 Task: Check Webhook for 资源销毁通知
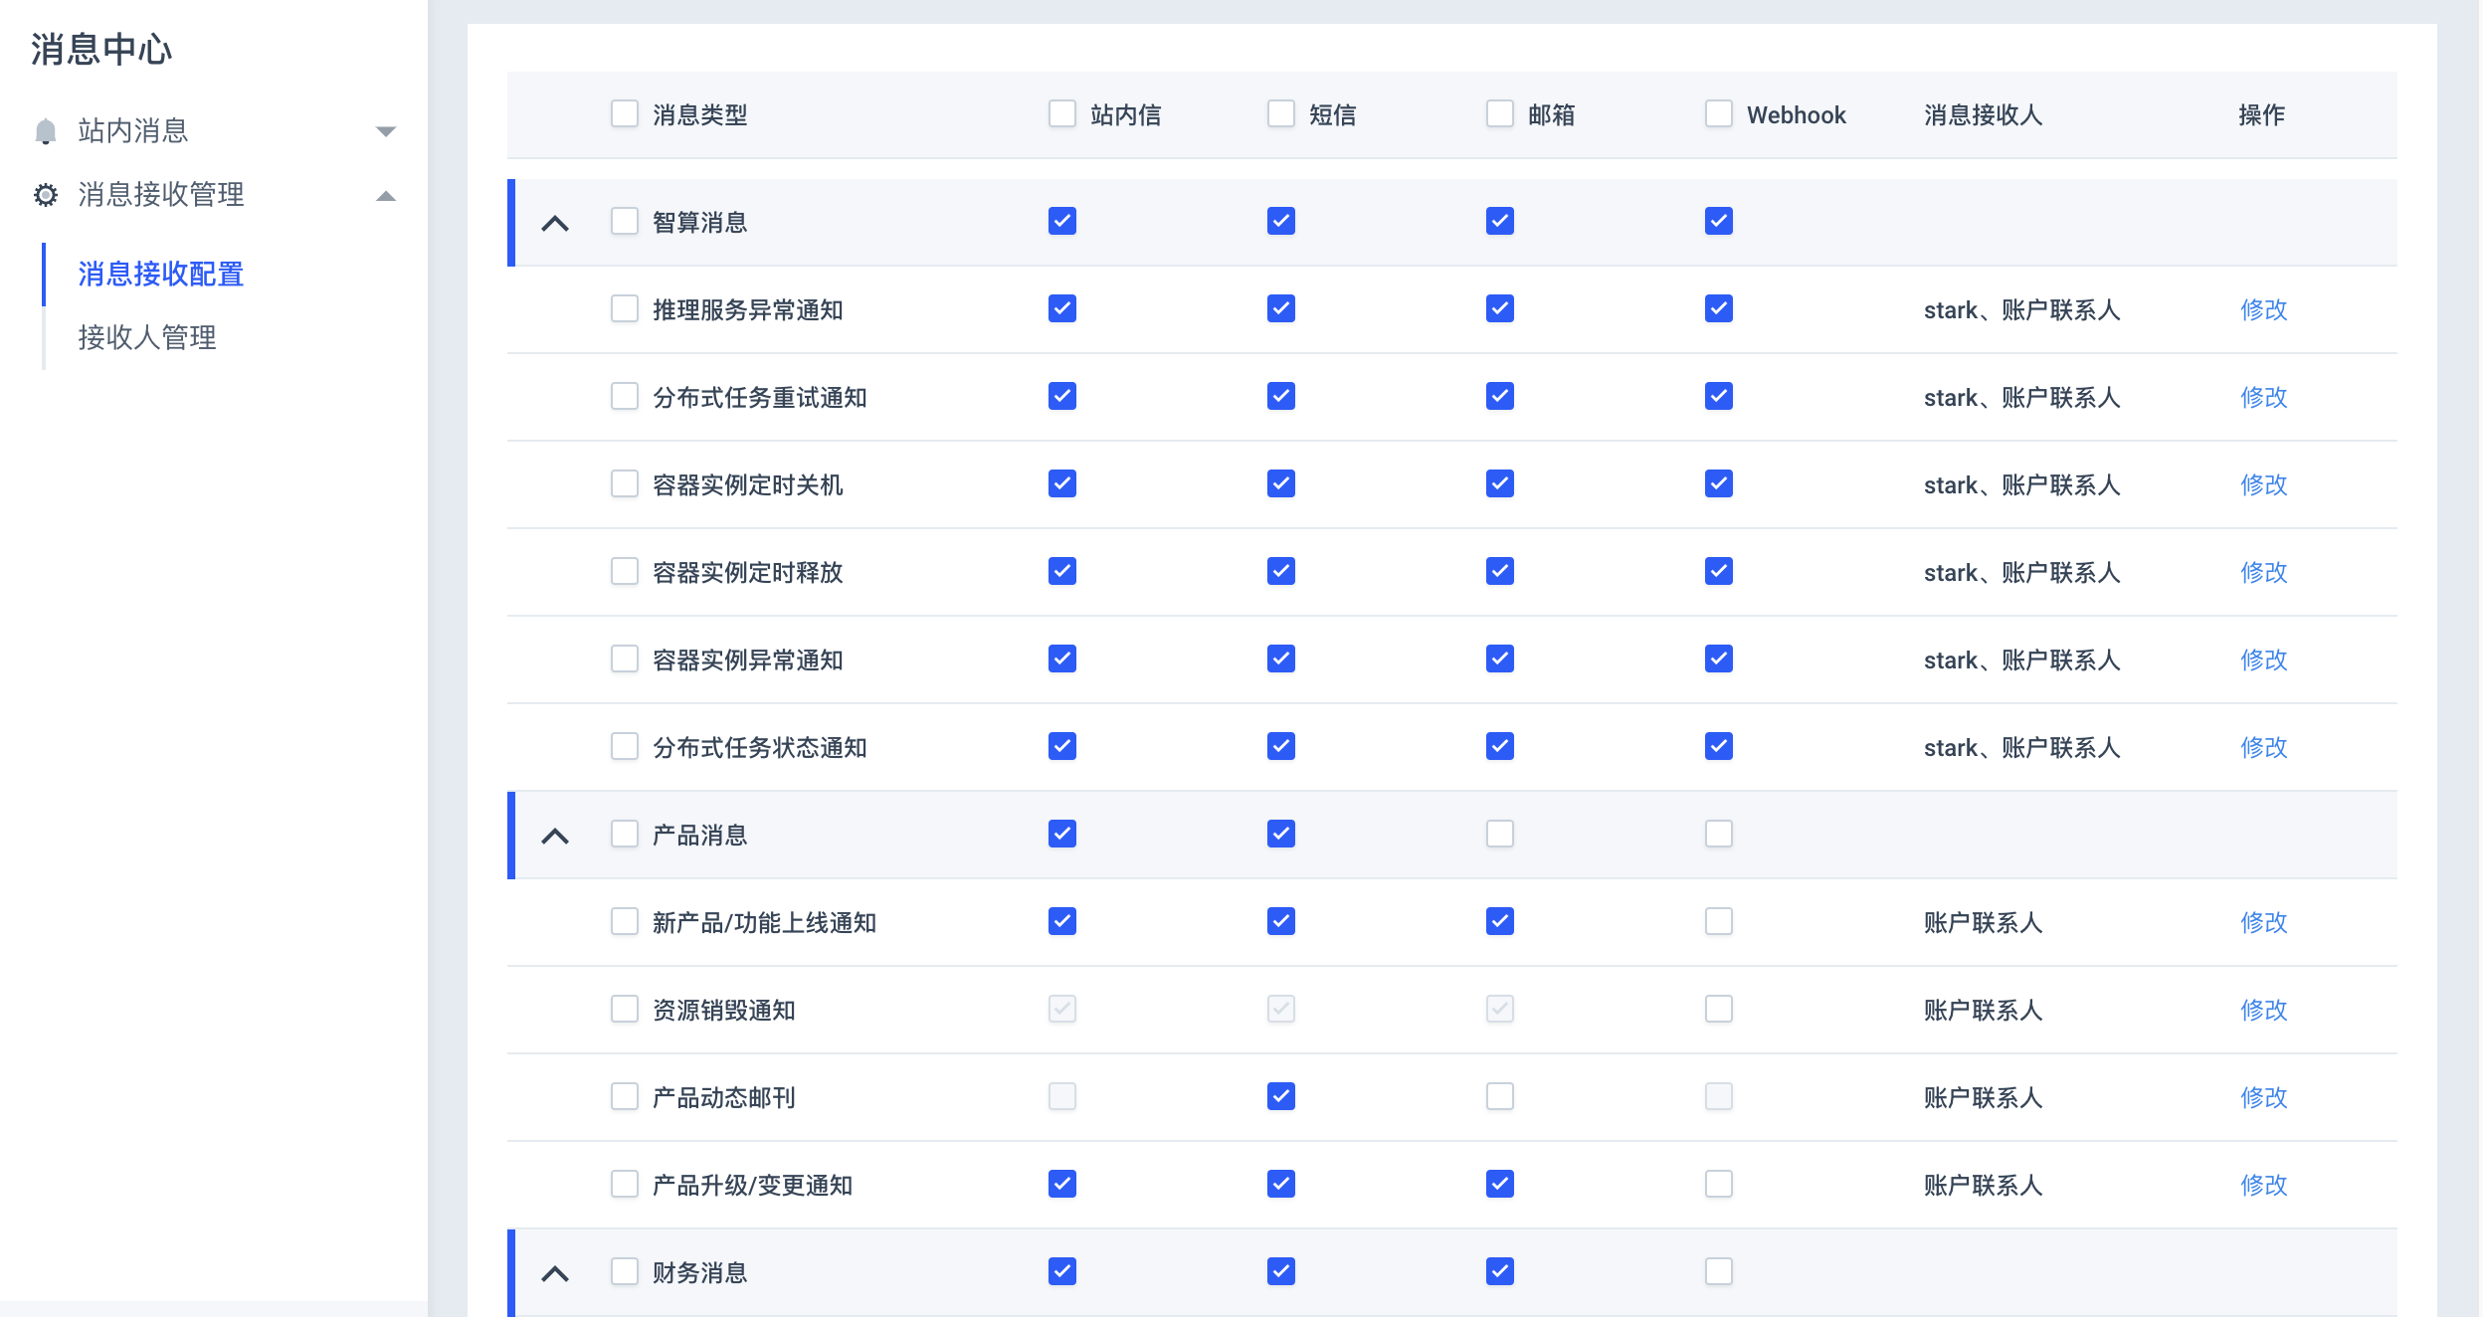[x=1719, y=1009]
